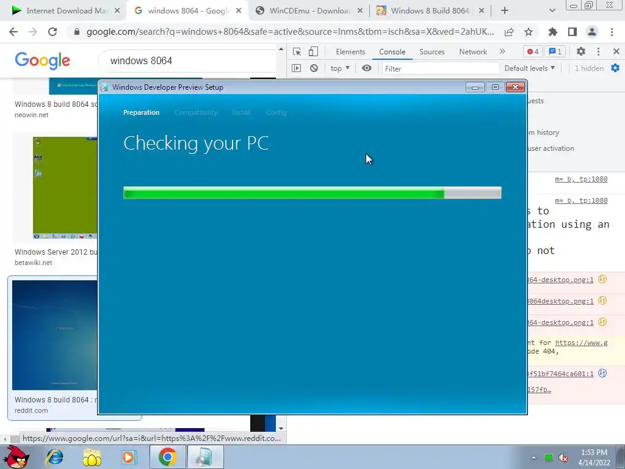Open the tab search chevron
Image resolution: width=625 pixels, height=469 pixels.
pyautogui.click(x=552, y=11)
